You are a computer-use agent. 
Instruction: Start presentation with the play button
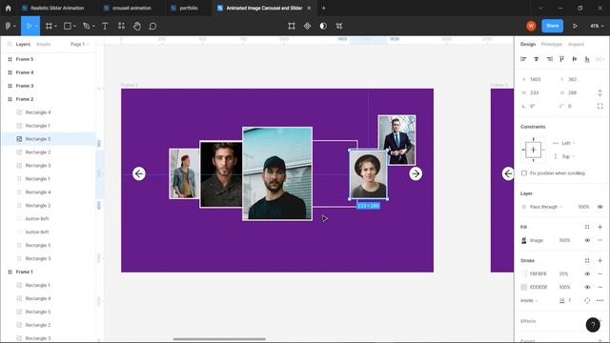(575, 26)
